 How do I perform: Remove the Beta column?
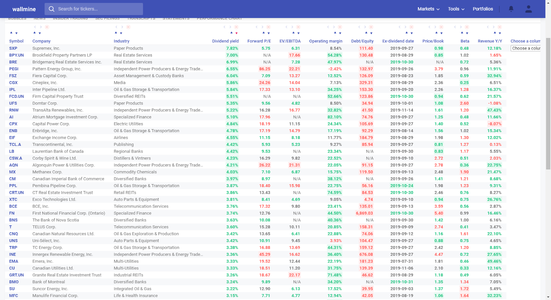[467, 27]
